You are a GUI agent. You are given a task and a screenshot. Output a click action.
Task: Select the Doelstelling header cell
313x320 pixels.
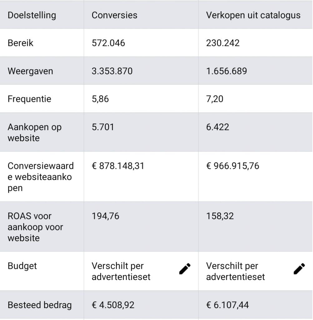pyautogui.click(x=32, y=15)
